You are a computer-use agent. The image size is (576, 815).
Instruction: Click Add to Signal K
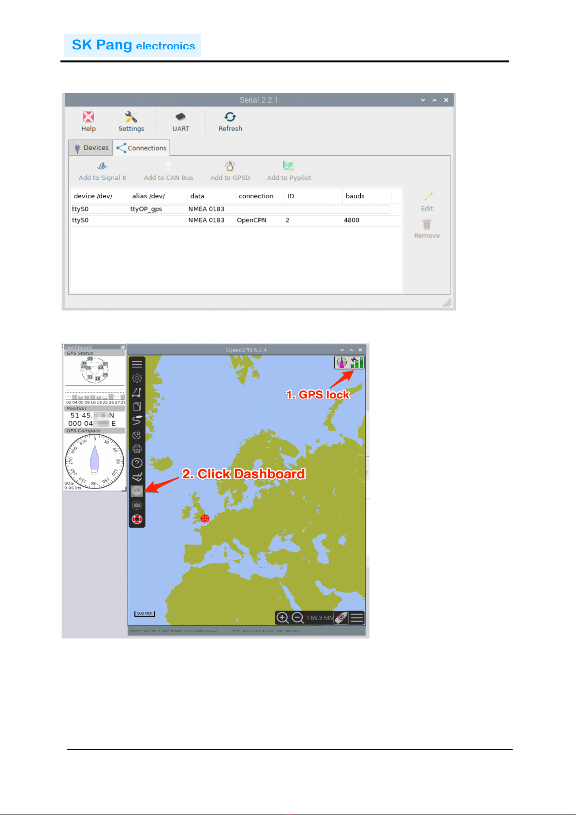click(103, 171)
